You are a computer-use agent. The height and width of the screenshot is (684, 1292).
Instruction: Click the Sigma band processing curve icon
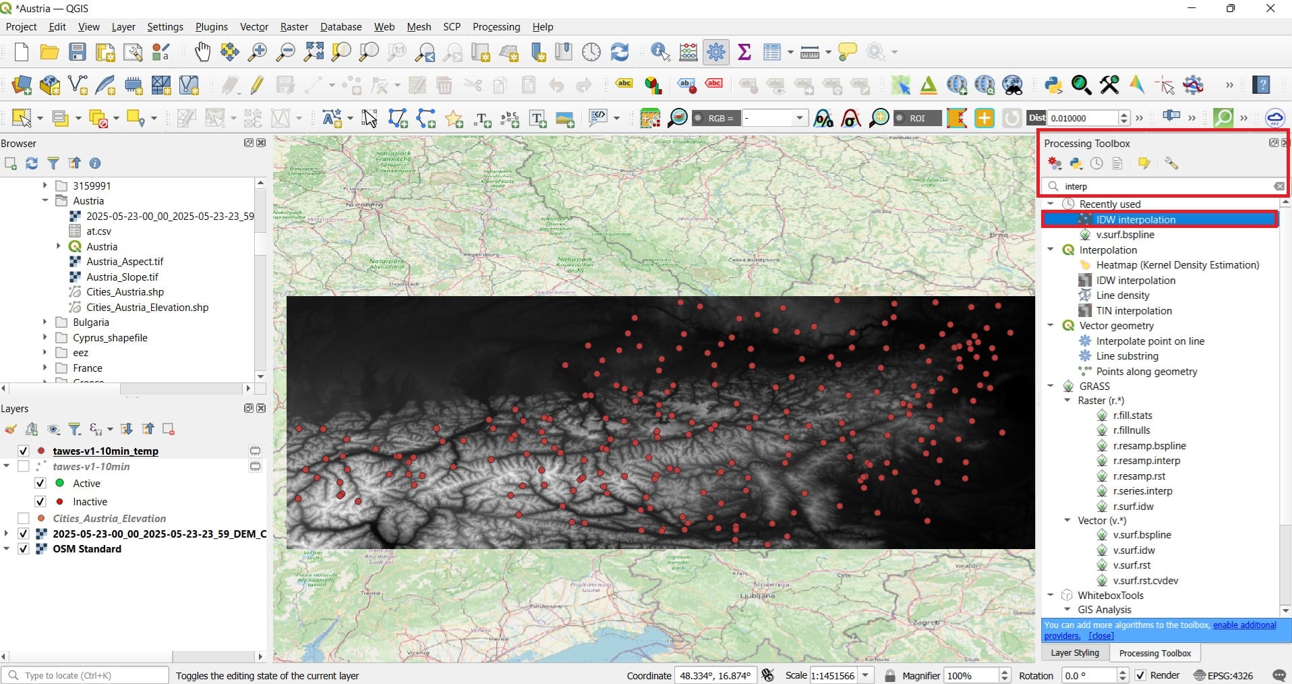tap(851, 119)
